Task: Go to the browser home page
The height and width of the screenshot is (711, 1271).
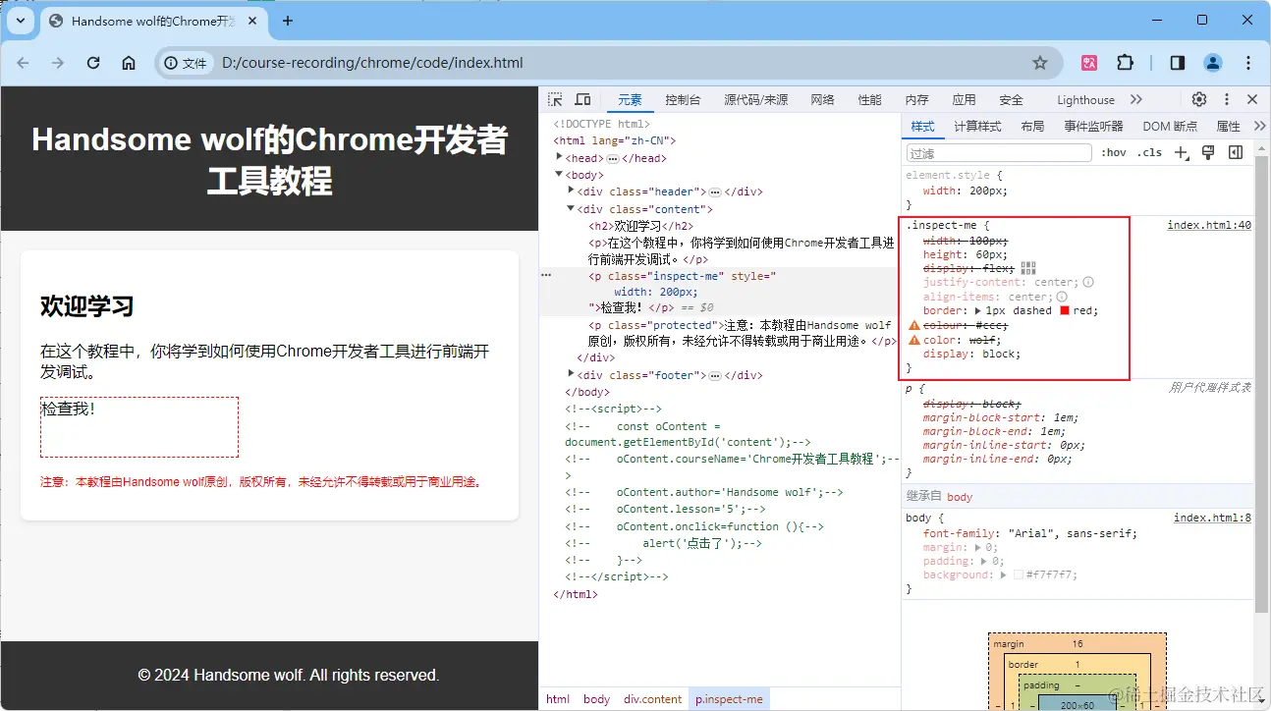Action: click(x=129, y=63)
